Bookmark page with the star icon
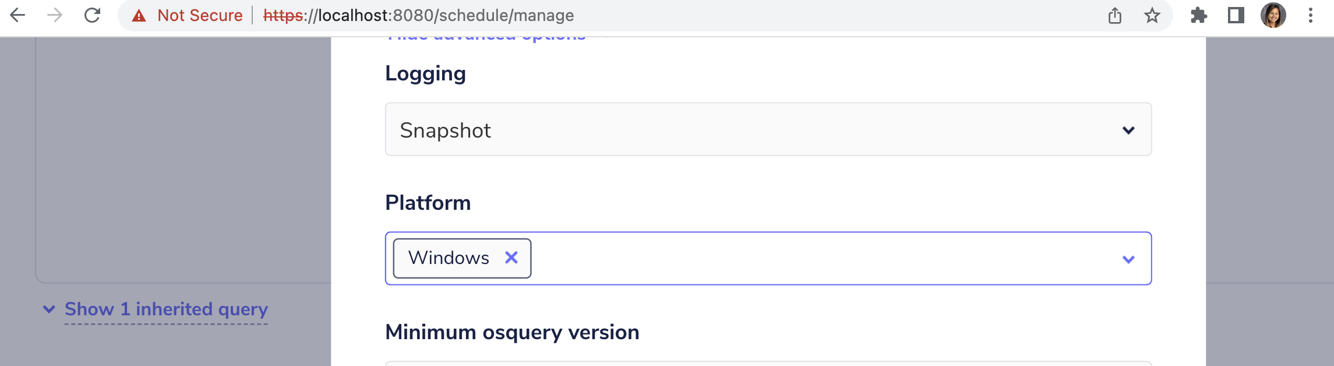Image resolution: width=1334 pixels, height=366 pixels. tap(1152, 16)
